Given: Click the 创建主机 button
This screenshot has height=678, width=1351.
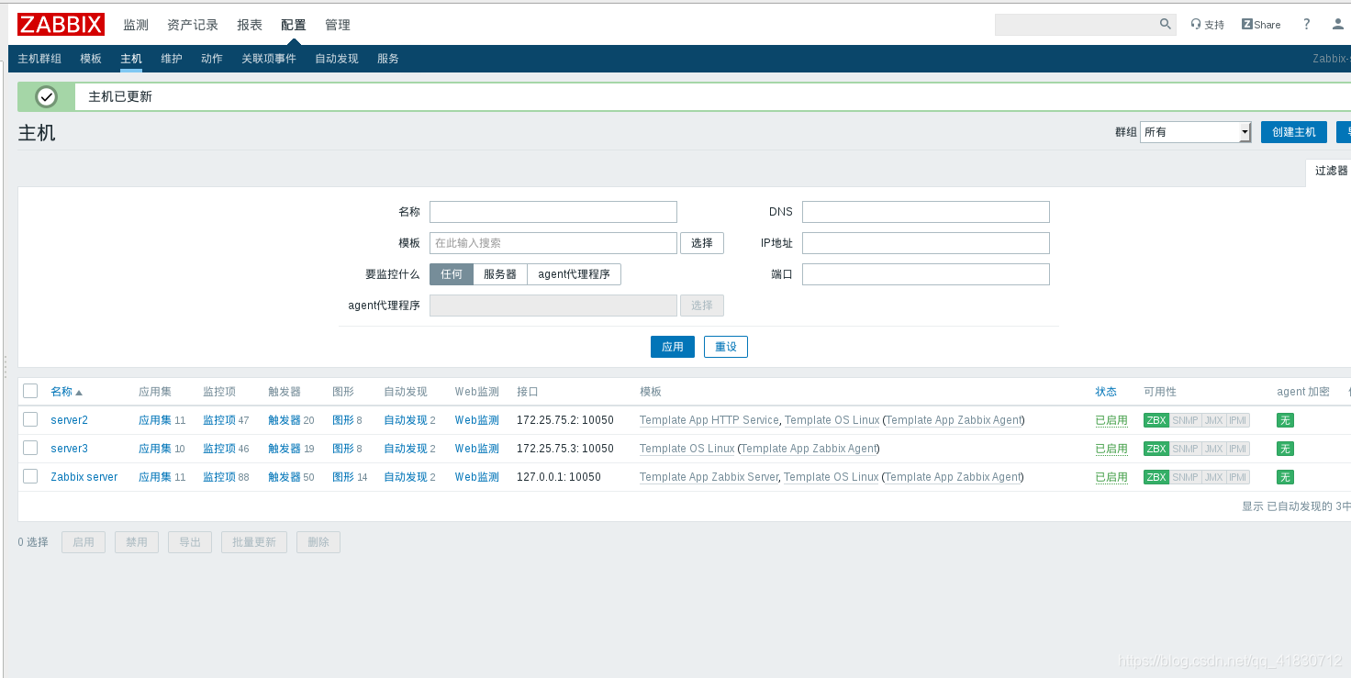Looking at the screenshot, I should tap(1294, 132).
